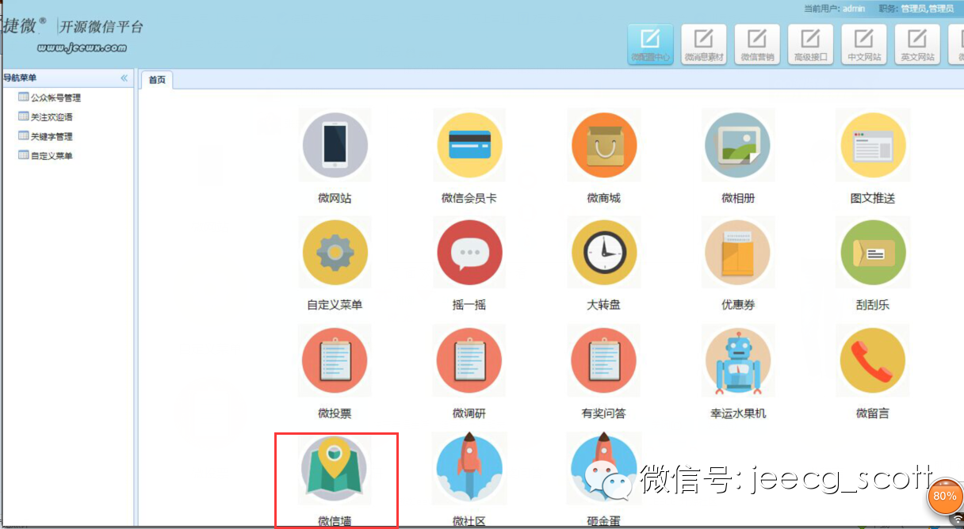Open the 微社区 rocket icon
Screen dimensions: 964x529
pos(469,469)
